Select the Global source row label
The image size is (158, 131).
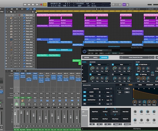(x=84, y=62)
